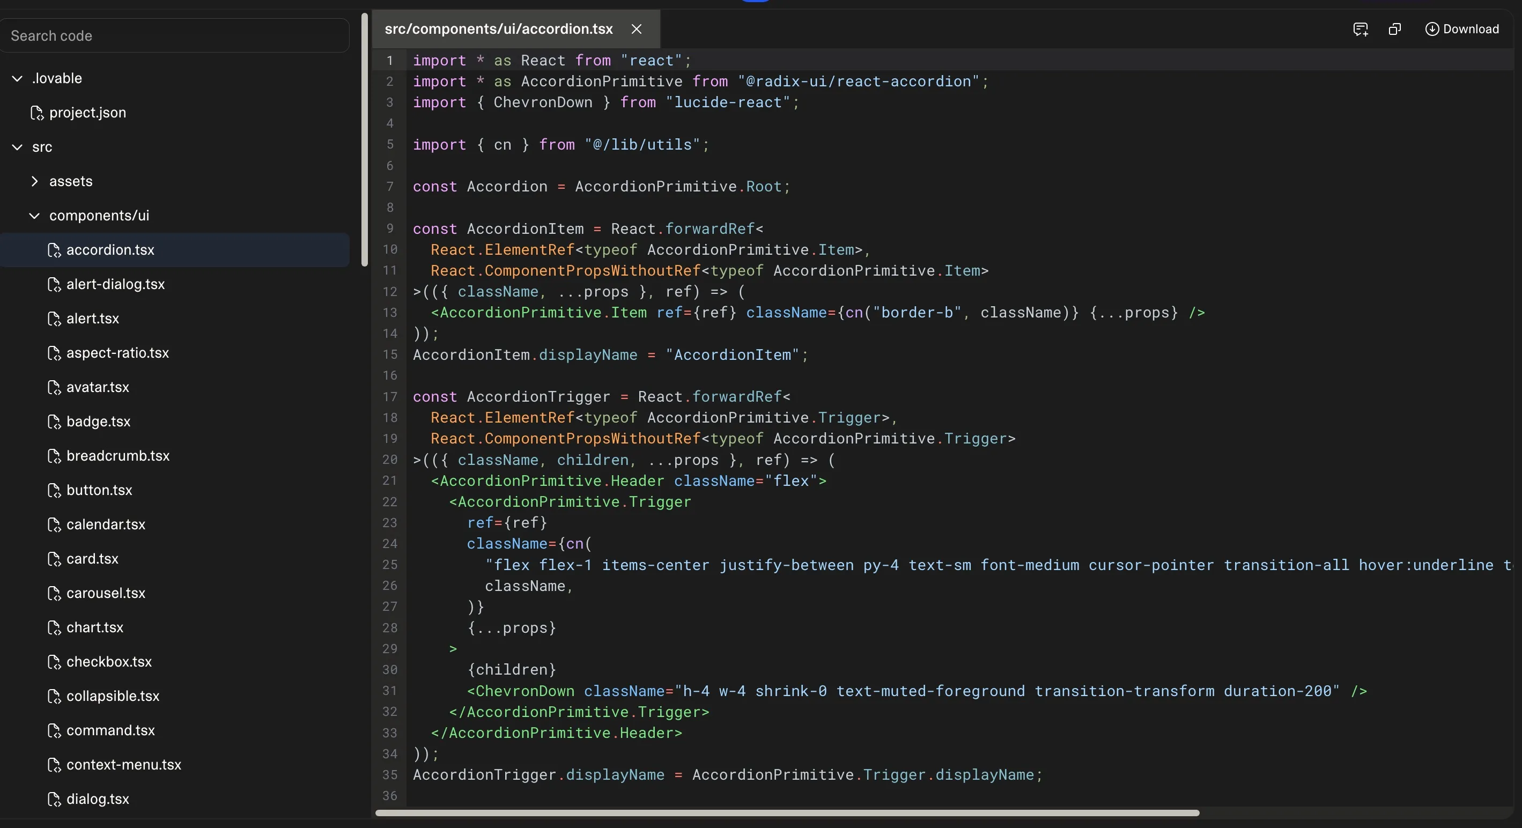
Task: Click AccordionPrimitive.Root on line 7
Action: pos(678,187)
